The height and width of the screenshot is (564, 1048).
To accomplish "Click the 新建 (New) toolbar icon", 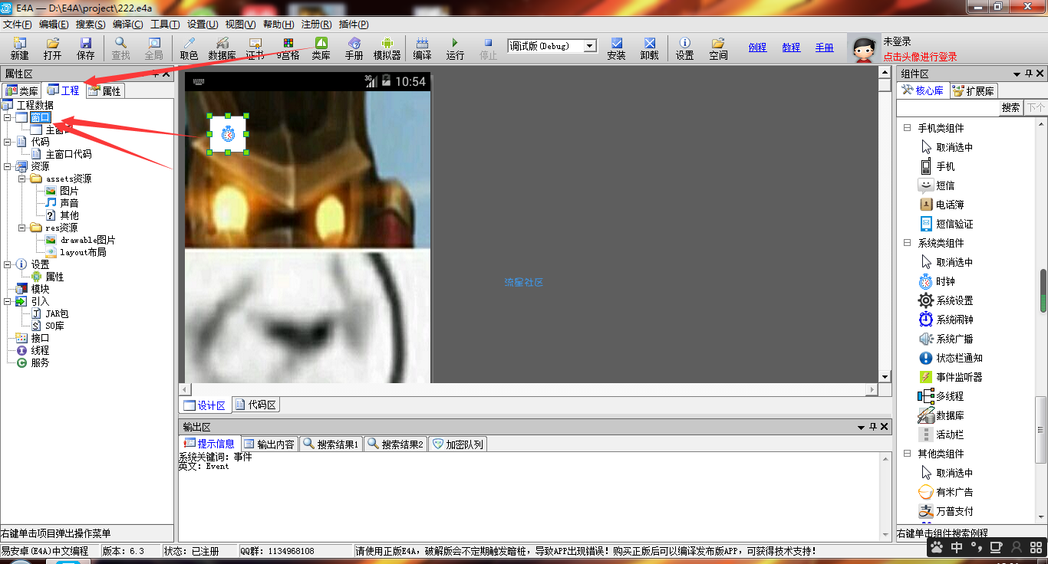I will 19,48.
